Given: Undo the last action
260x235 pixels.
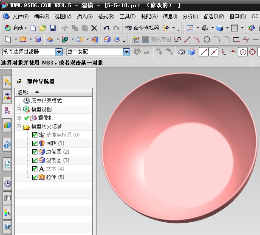Looking at the screenshot, I should coord(106,28).
